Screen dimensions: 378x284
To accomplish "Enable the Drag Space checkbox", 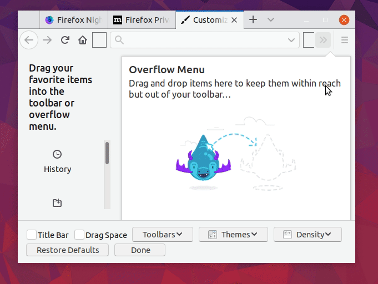I will (79, 235).
